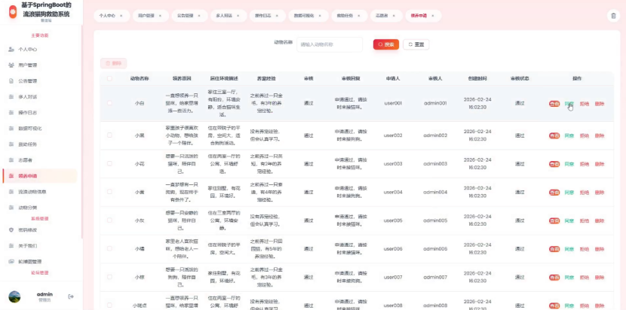Open 多人对话 in the sidebar

pos(39,97)
